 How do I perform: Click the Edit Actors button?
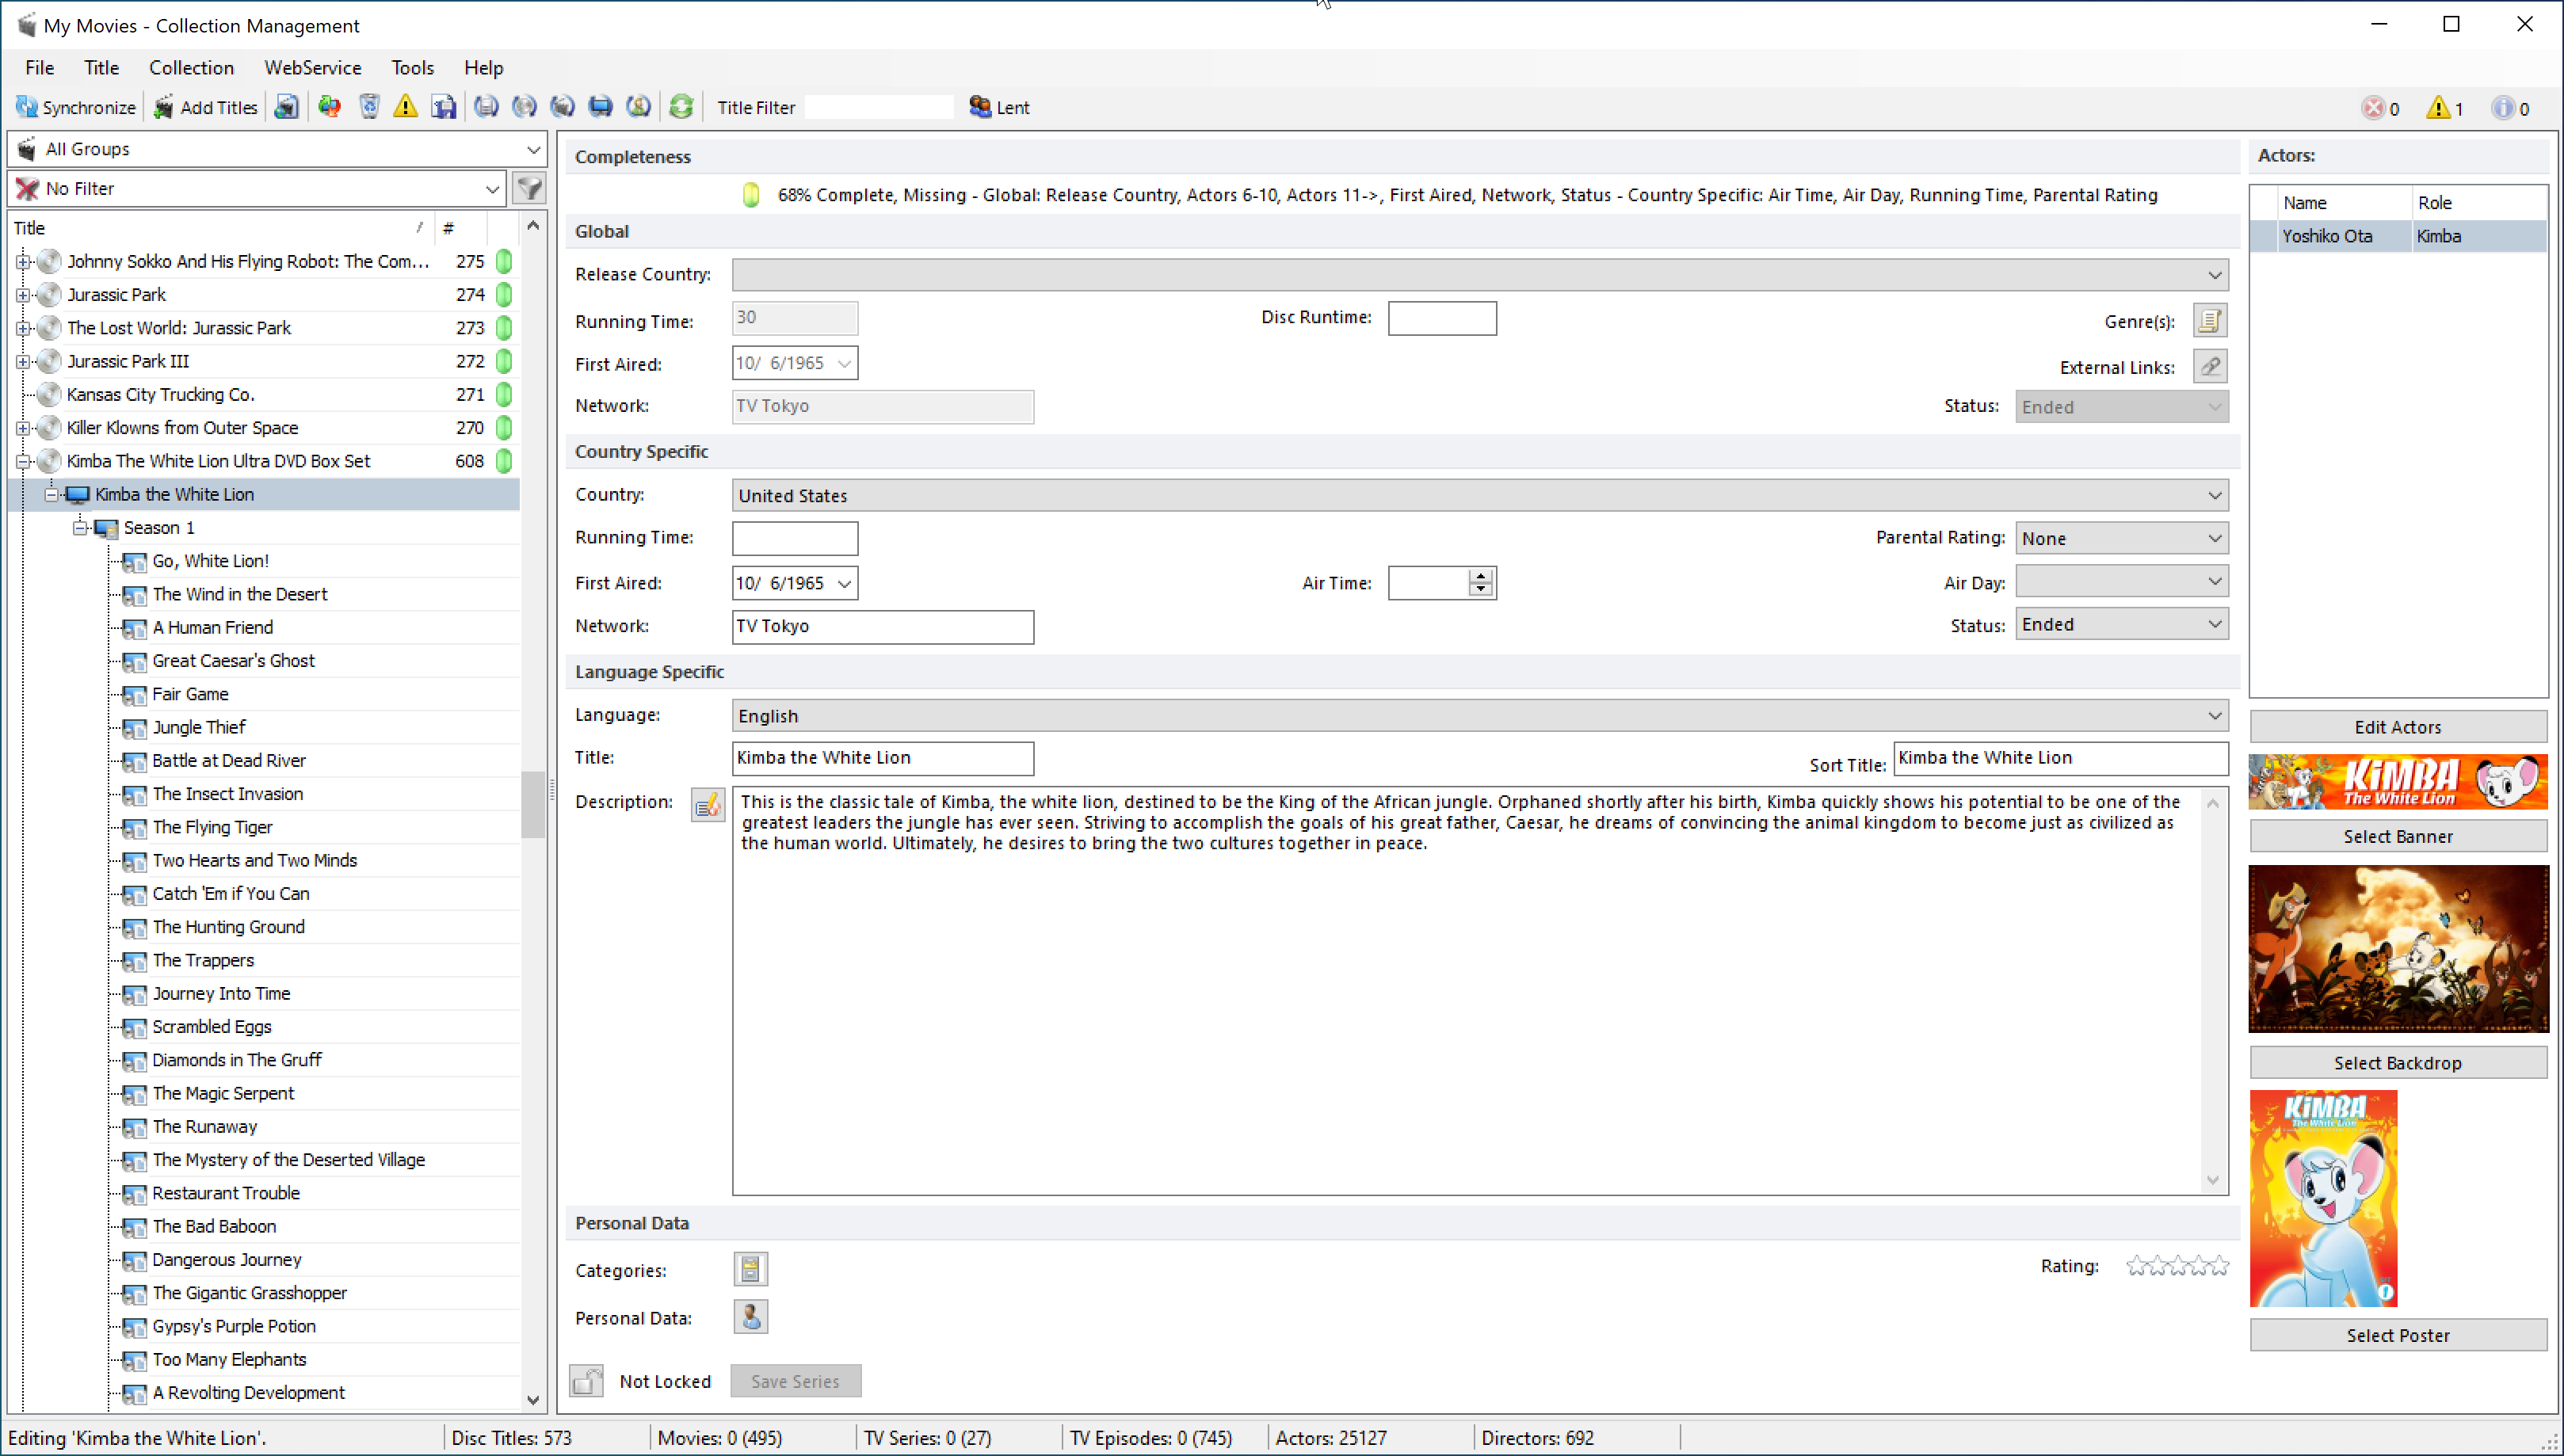(2397, 726)
